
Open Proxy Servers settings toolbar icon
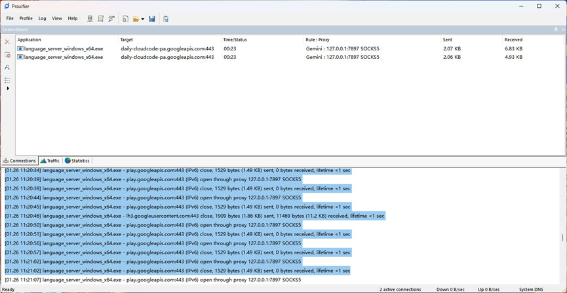click(x=90, y=19)
